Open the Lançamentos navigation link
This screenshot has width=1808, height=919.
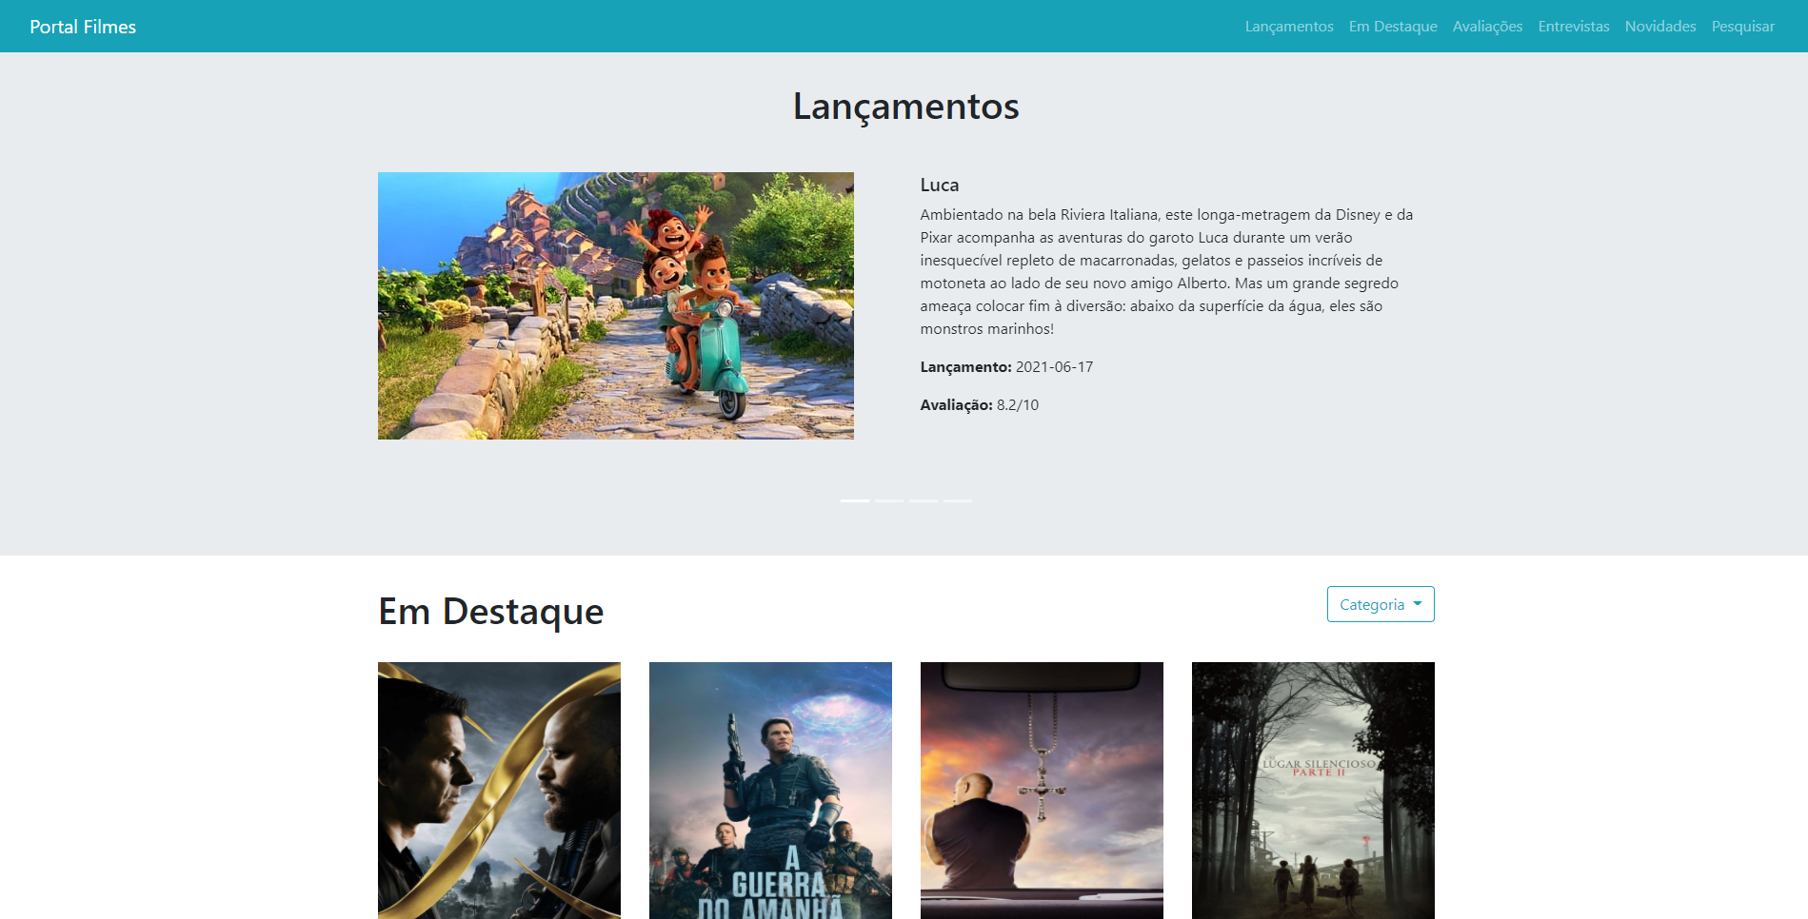click(x=1288, y=27)
